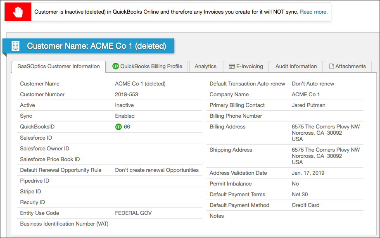Click the Billing Address value

[x=326, y=133]
